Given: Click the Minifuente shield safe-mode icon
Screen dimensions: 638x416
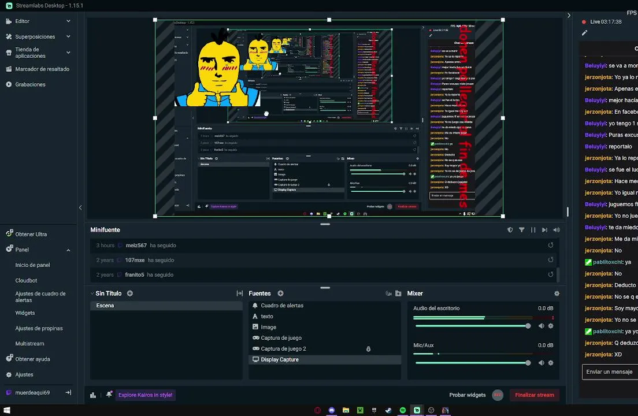Looking at the screenshot, I should click(x=510, y=230).
